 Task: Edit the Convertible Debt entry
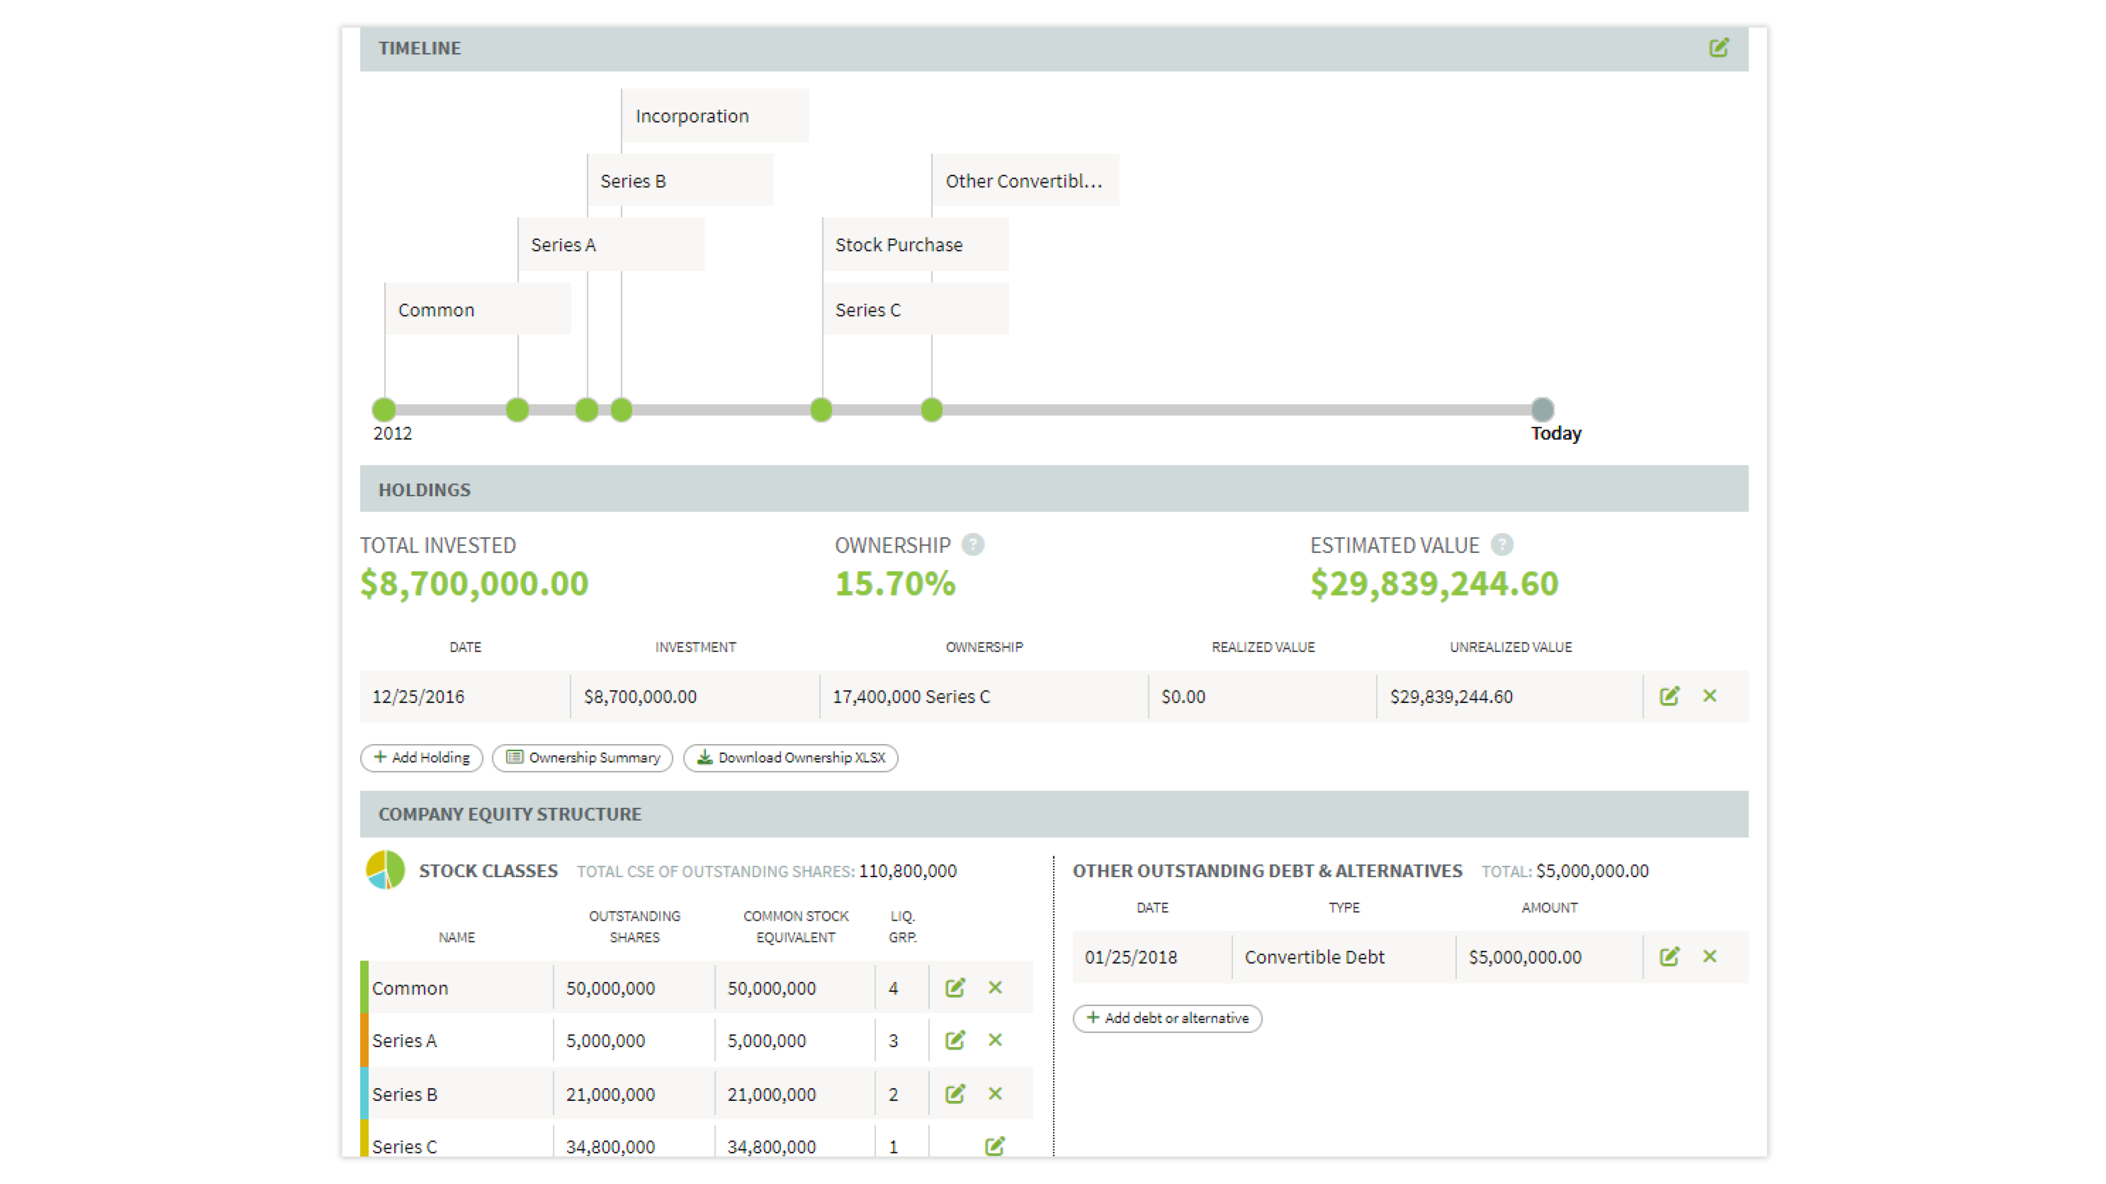pos(1668,957)
